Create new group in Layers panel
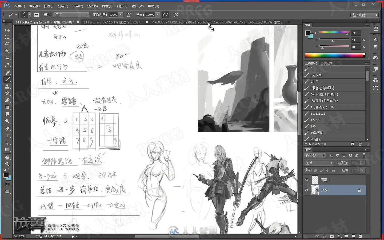 pyautogui.click(x=346, y=236)
